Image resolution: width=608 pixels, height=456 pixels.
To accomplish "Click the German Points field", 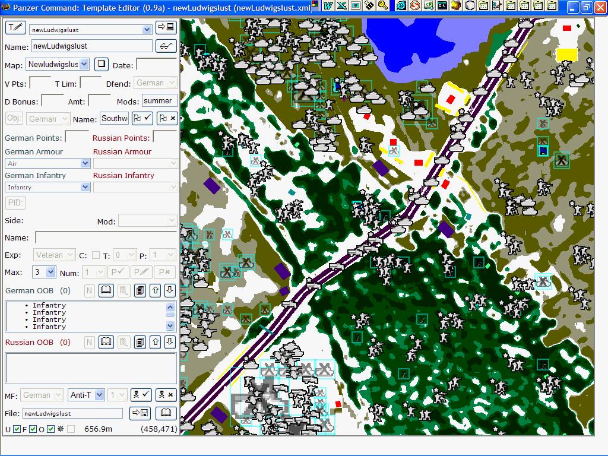I will tap(77, 137).
